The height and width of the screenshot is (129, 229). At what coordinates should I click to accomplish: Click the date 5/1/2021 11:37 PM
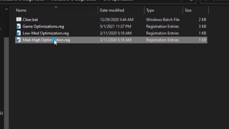tap(116, 27)
